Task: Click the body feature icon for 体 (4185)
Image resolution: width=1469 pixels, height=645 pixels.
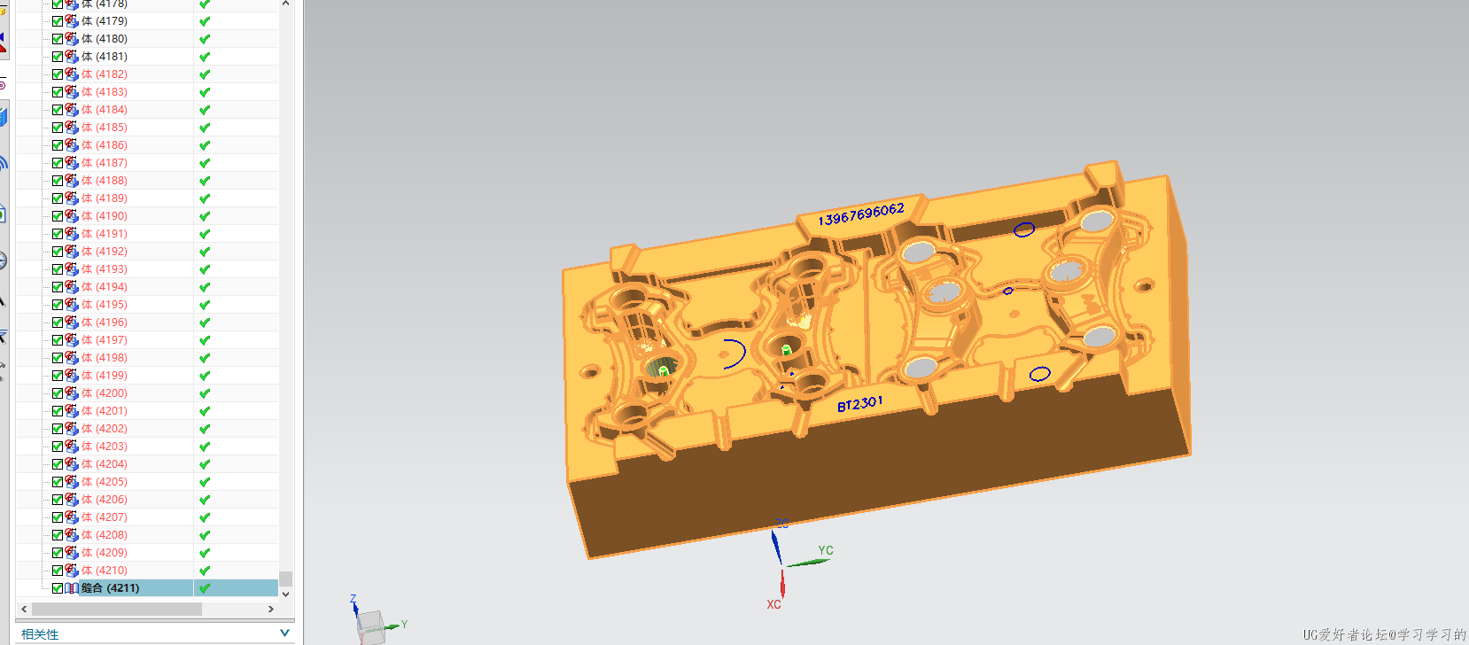Action: point(72,128)
